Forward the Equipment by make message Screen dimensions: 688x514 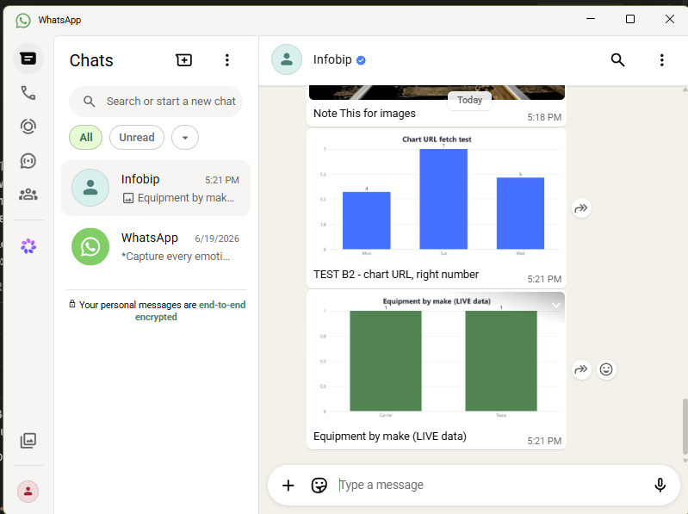[581, 369]
